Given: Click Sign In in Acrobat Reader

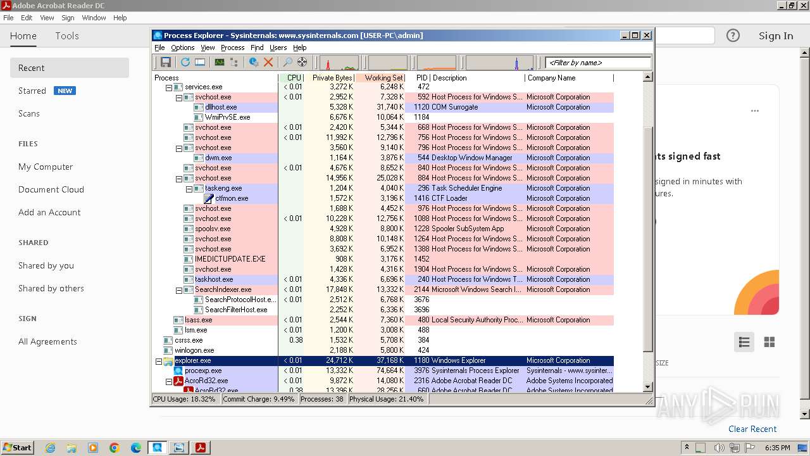Looking at the screenshot, I should pos(776,36).
